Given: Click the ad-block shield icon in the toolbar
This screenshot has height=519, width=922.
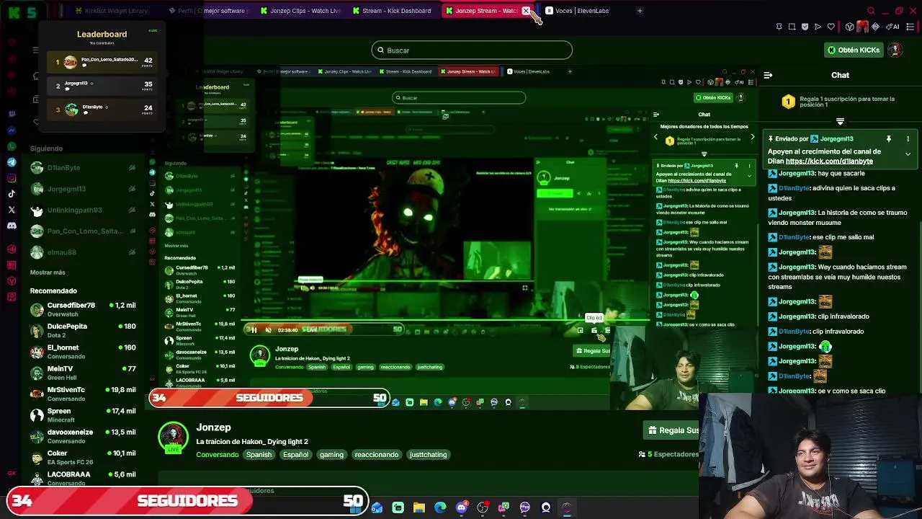Looking at the screenshot, I should [x=805, y=27].
